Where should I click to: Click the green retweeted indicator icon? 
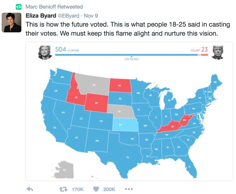pos(19,7)
